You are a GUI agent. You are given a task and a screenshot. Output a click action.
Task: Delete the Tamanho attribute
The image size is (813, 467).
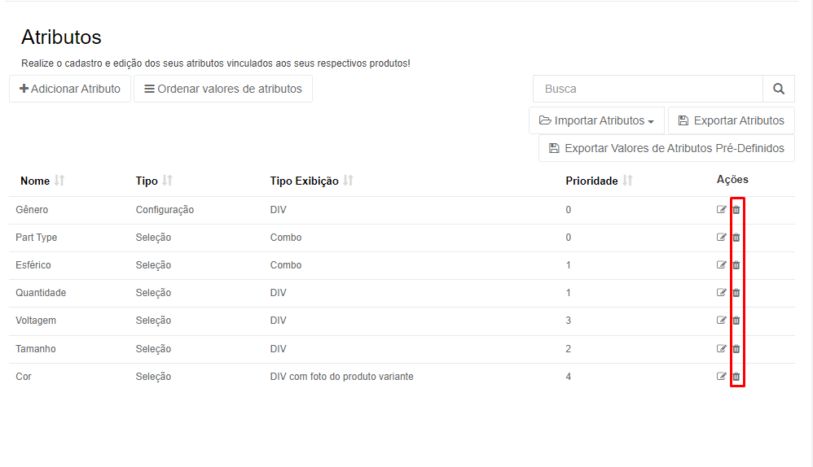coord(736,348)
